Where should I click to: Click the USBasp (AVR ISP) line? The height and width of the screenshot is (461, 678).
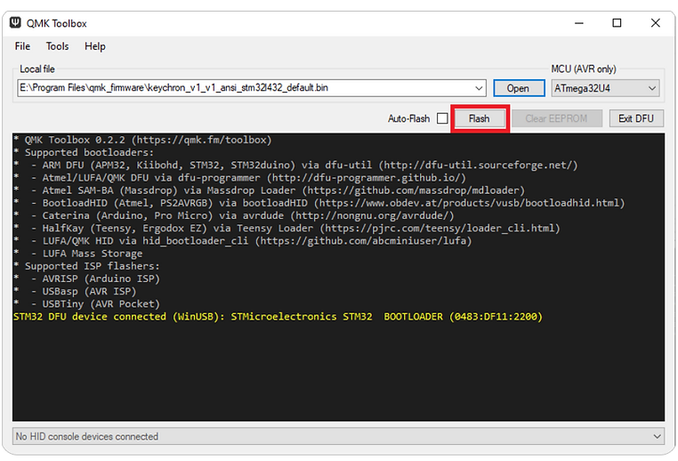pos(75,292)
